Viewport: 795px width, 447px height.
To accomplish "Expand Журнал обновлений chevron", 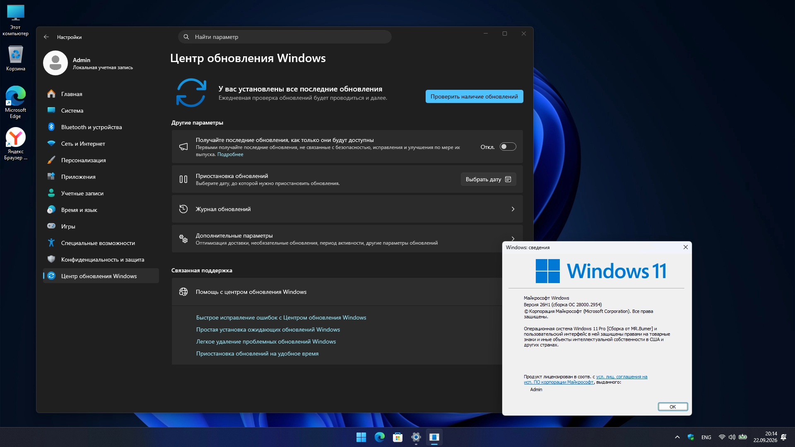I will [x=513, y=209].
